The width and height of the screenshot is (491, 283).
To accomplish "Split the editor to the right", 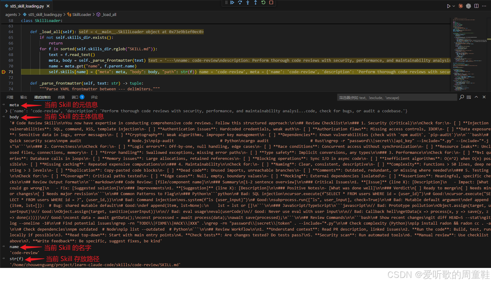I will pyautogui.click(x=476, y=6).
